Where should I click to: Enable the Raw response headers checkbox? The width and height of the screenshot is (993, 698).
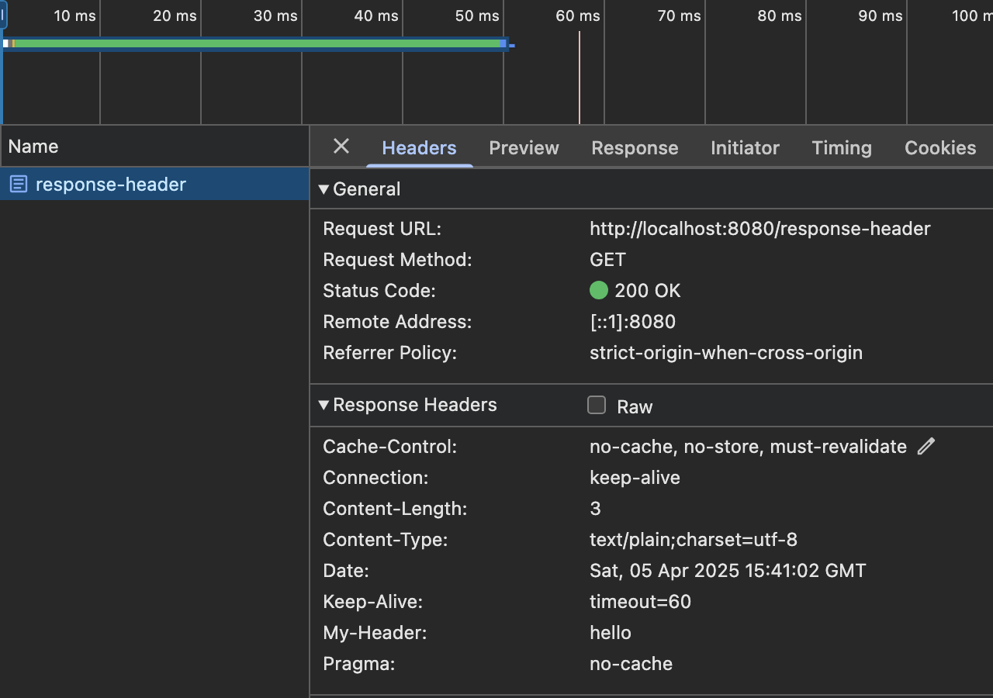(x=597, y=406)
